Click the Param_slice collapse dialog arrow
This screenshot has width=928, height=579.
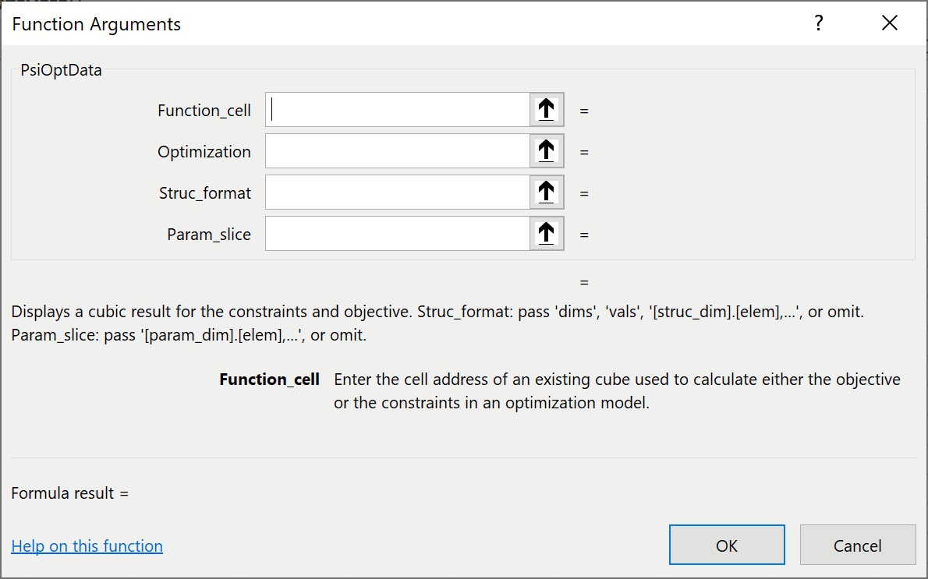point(547,234)
